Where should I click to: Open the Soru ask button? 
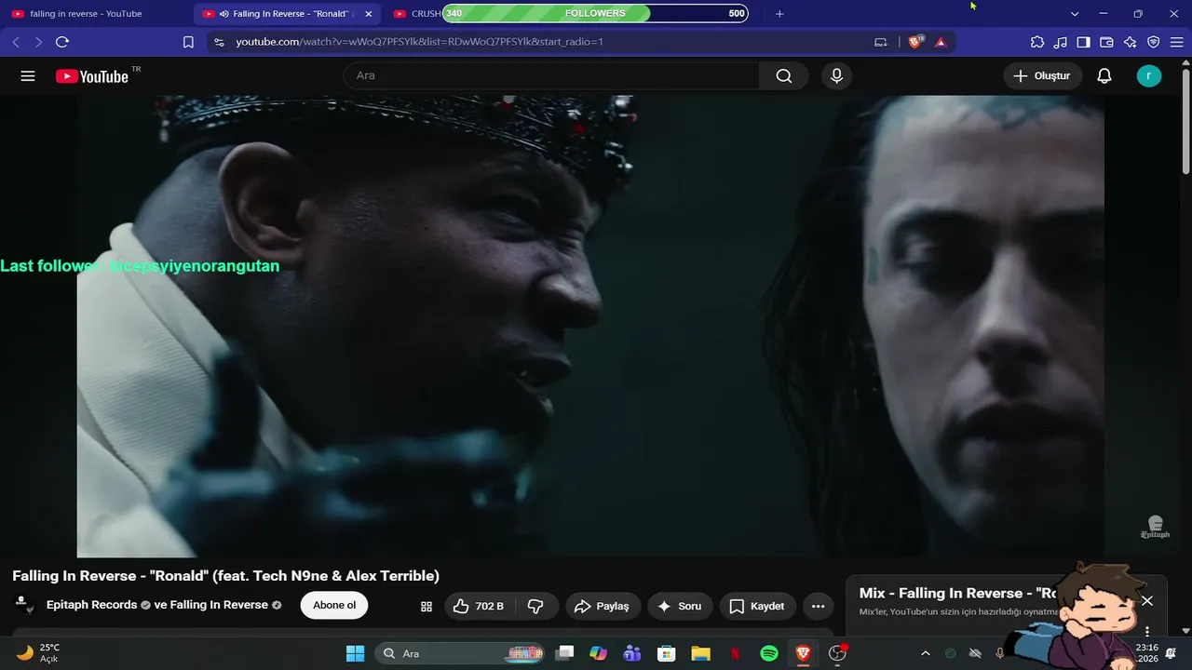(680, 606)
